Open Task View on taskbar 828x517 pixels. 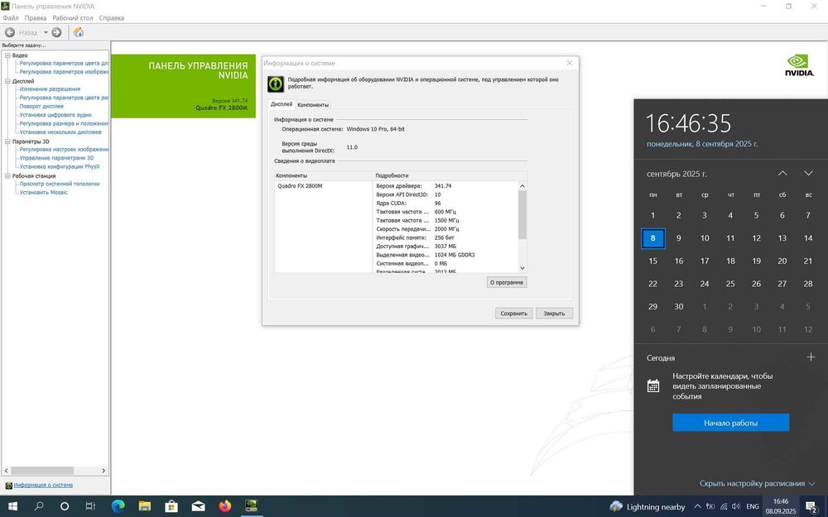pyautogui.click(x=90, y=506)
